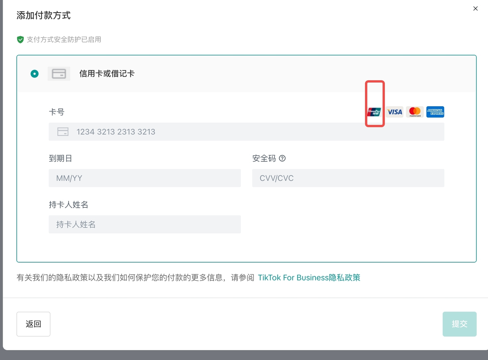The image size is (488, 360).
Task: Click the 支付方式安全防护已启用 status text
Action: tap(64, 40)
